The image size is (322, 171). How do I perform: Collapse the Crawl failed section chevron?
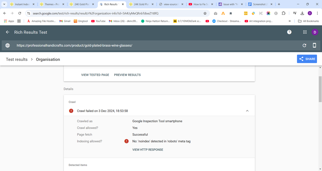(x=247, y=111)
